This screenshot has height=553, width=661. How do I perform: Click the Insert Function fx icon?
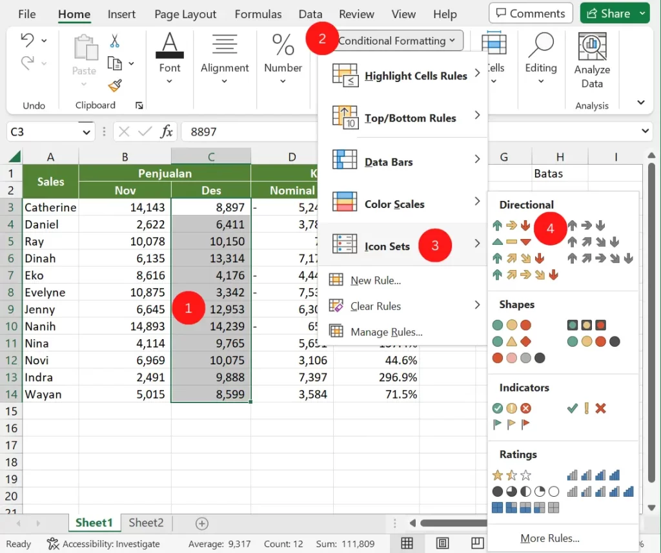167,131
